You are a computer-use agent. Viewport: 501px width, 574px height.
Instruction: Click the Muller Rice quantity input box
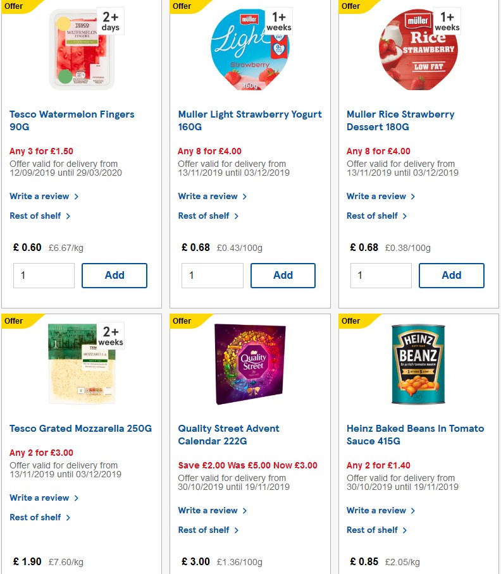click(381, 275)
